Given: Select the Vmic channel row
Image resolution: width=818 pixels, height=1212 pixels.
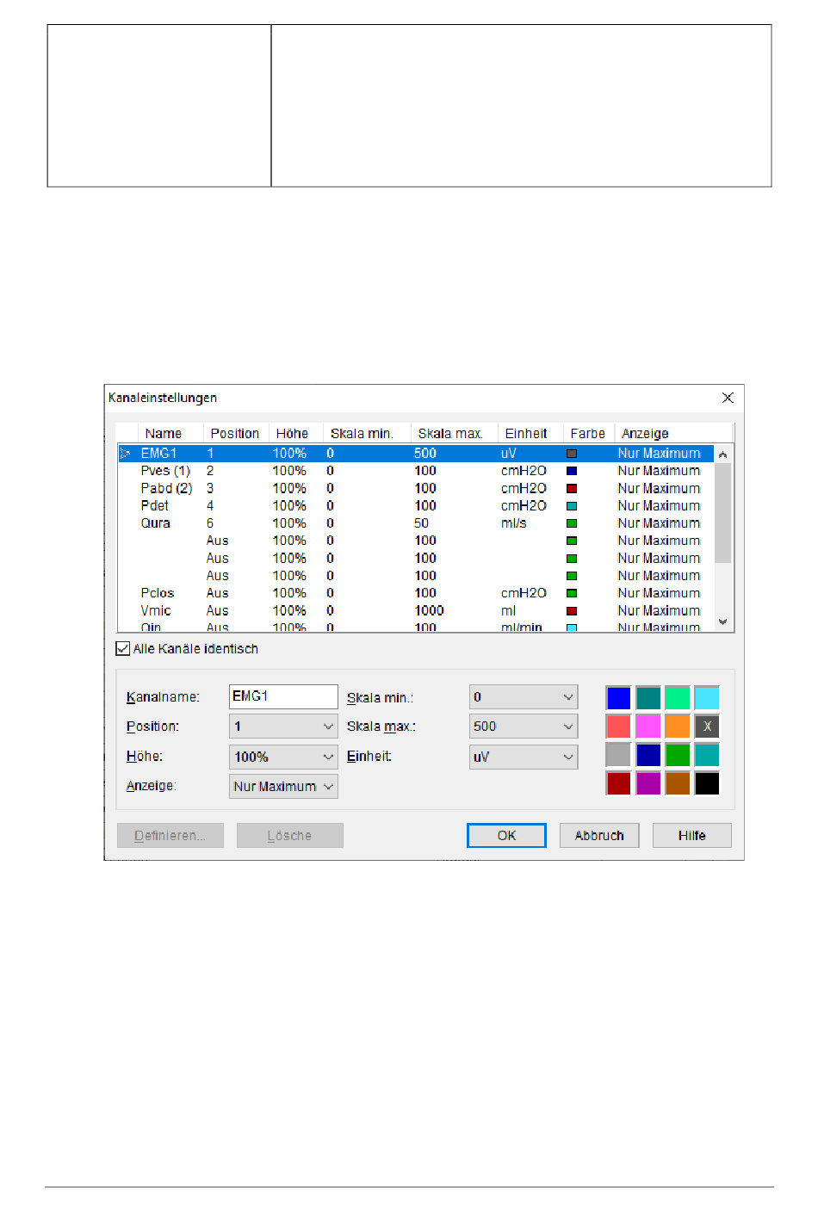Looking at the screenshot, I should pyautogui.click(x=417, y=610).
